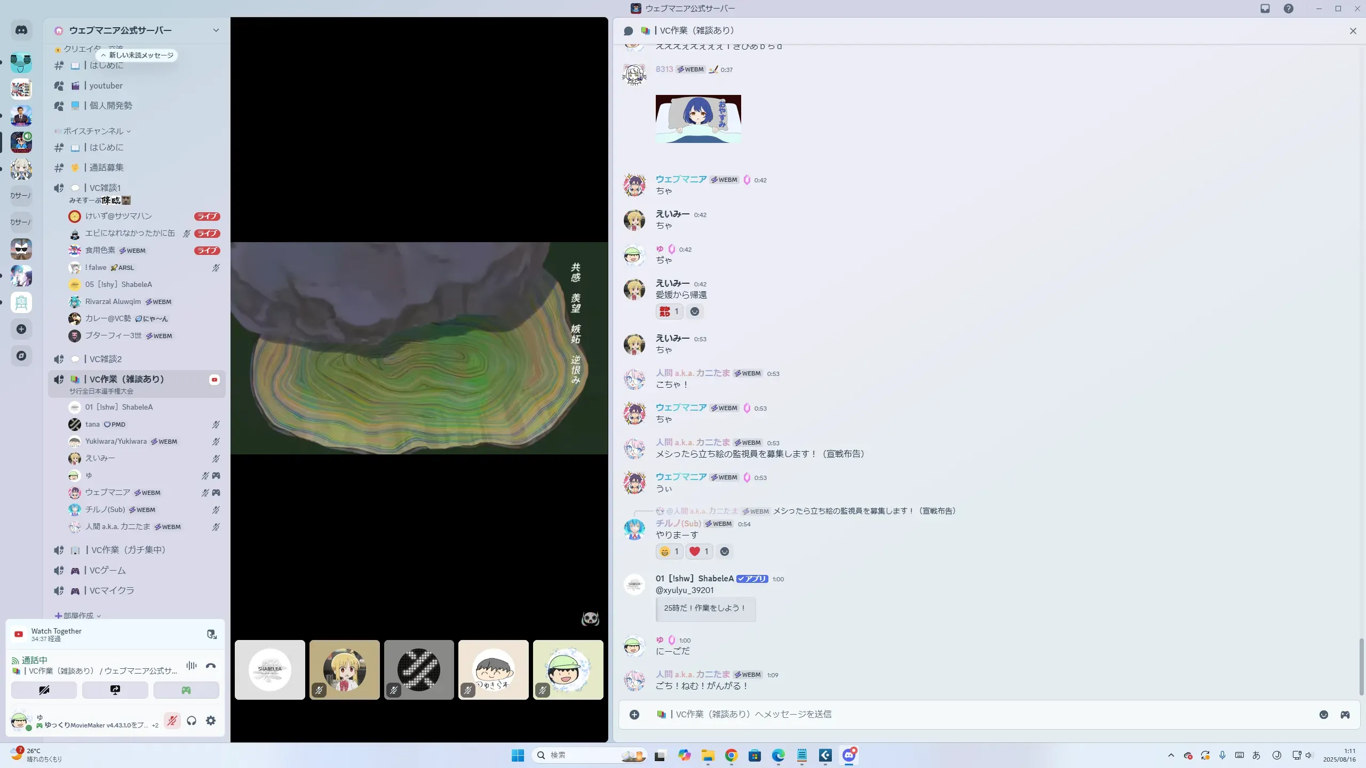Open Discord direct messages home icon

pyautogui.click(x=21, y=30)
